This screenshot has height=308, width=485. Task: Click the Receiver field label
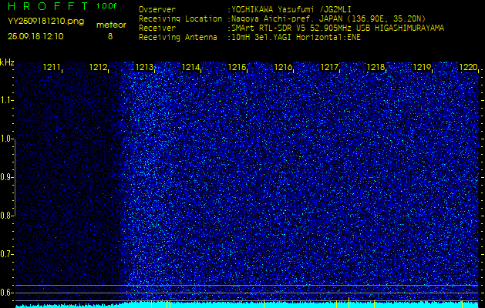click(x=157, y=28)
